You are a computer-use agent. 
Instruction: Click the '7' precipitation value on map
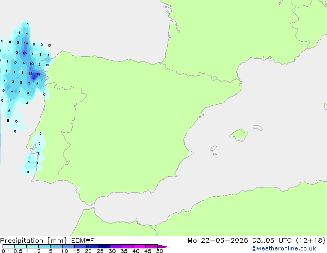[x=29, y=84]
